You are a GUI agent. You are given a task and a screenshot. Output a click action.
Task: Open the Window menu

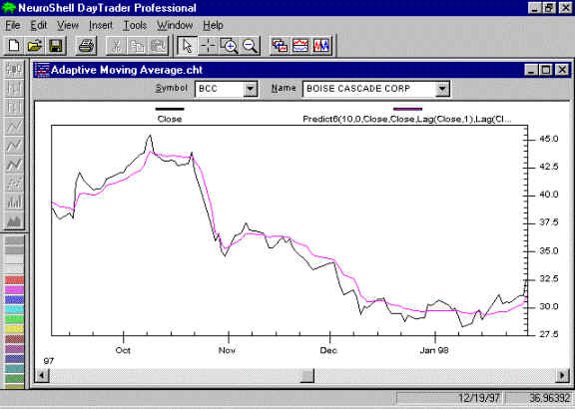[175, 25]
